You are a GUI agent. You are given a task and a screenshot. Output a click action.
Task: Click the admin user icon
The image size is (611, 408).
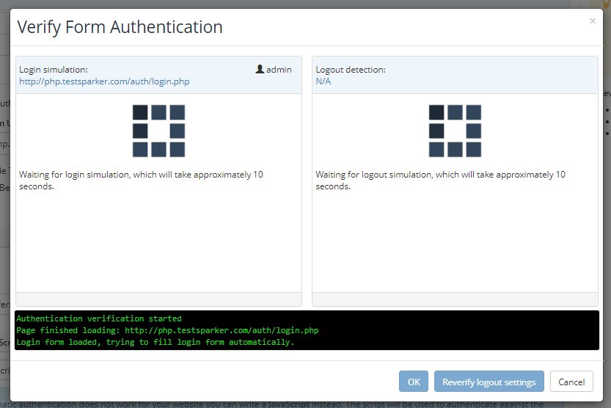260,70
